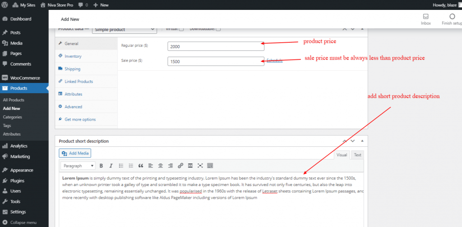Click Finish setup circle icon
The image size is (462, 227).
(452, 17)
